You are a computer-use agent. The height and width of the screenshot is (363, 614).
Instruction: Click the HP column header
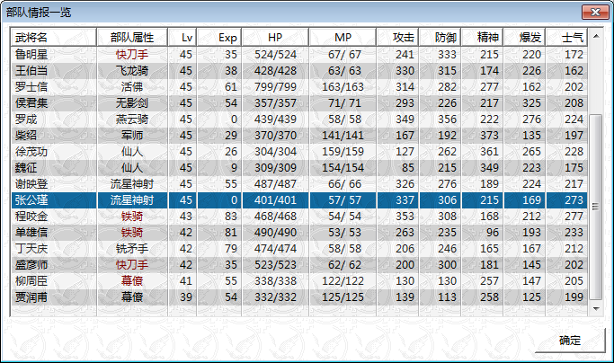[x=275, y=37]
